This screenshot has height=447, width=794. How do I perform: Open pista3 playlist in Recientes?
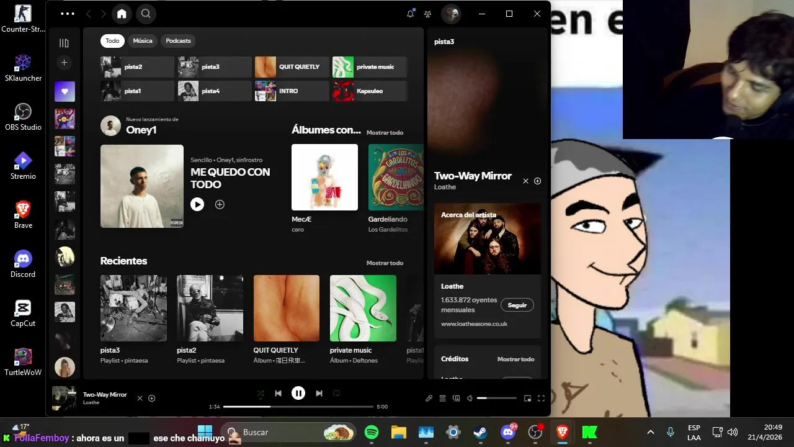tap(133, 320)
